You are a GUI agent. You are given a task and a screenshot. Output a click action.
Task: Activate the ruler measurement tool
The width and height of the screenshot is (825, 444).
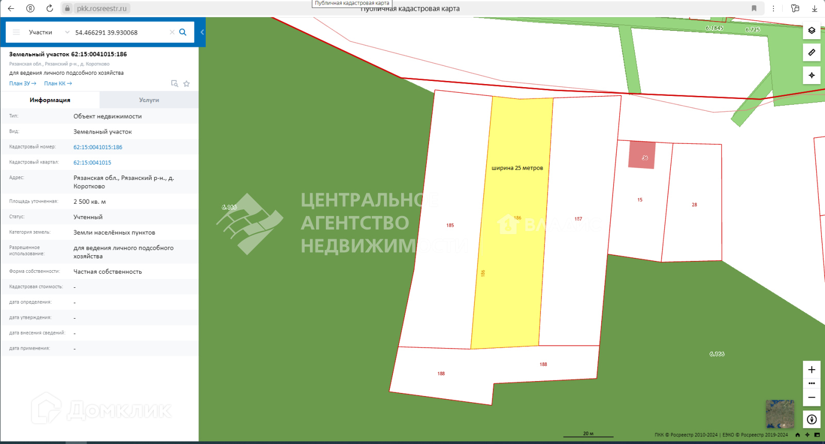click(x=812, y=53)
